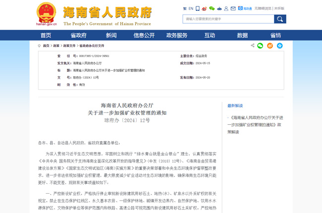Viewport: 322px width, 213px height.
Task: Open the mobile version phone icon
Action: click(198, 8)
